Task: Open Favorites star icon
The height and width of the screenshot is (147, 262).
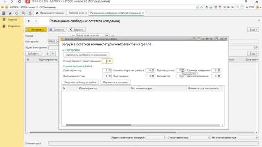Action: pos(10,13)
